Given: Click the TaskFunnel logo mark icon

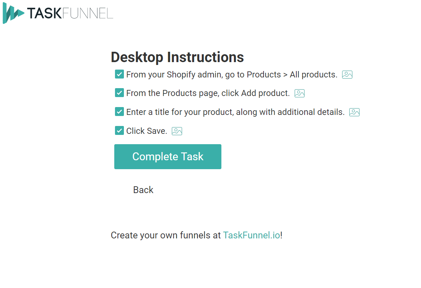Looking at the screenshot, I should click(x=13, y=14).
